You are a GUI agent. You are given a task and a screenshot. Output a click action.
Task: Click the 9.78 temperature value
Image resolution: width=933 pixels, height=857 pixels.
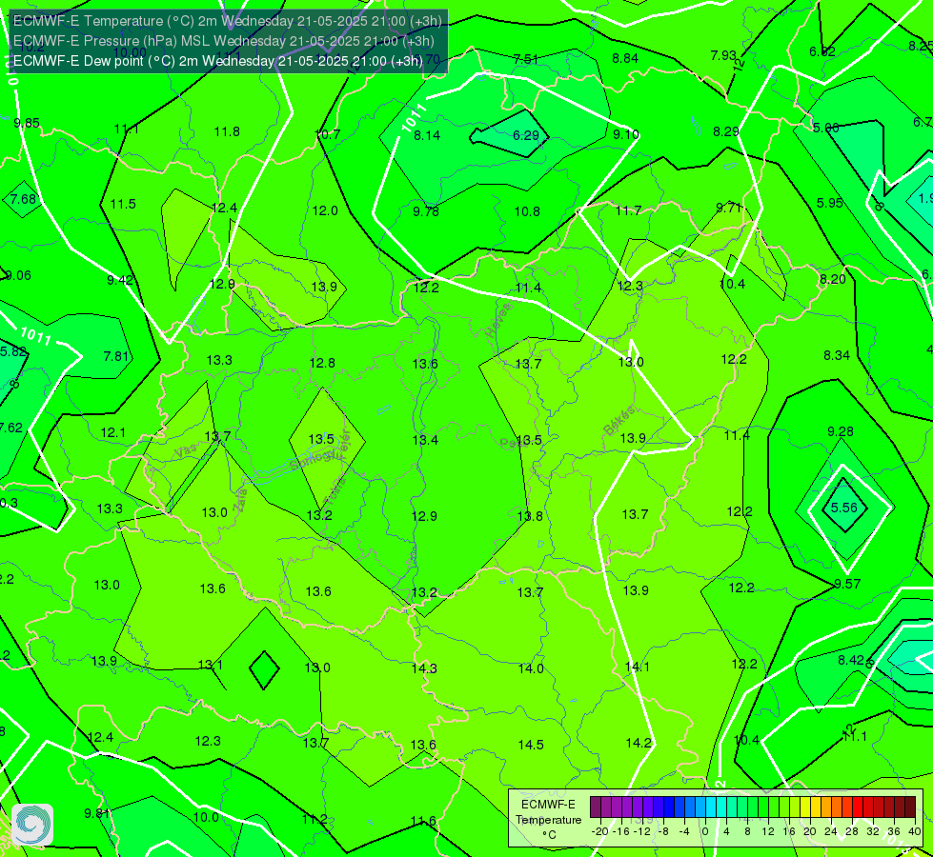pyautogui.click(x=426, y=211)
